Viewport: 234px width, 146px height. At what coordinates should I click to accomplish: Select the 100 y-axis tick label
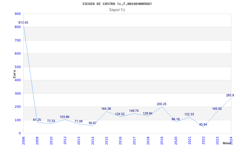point(18,120)
